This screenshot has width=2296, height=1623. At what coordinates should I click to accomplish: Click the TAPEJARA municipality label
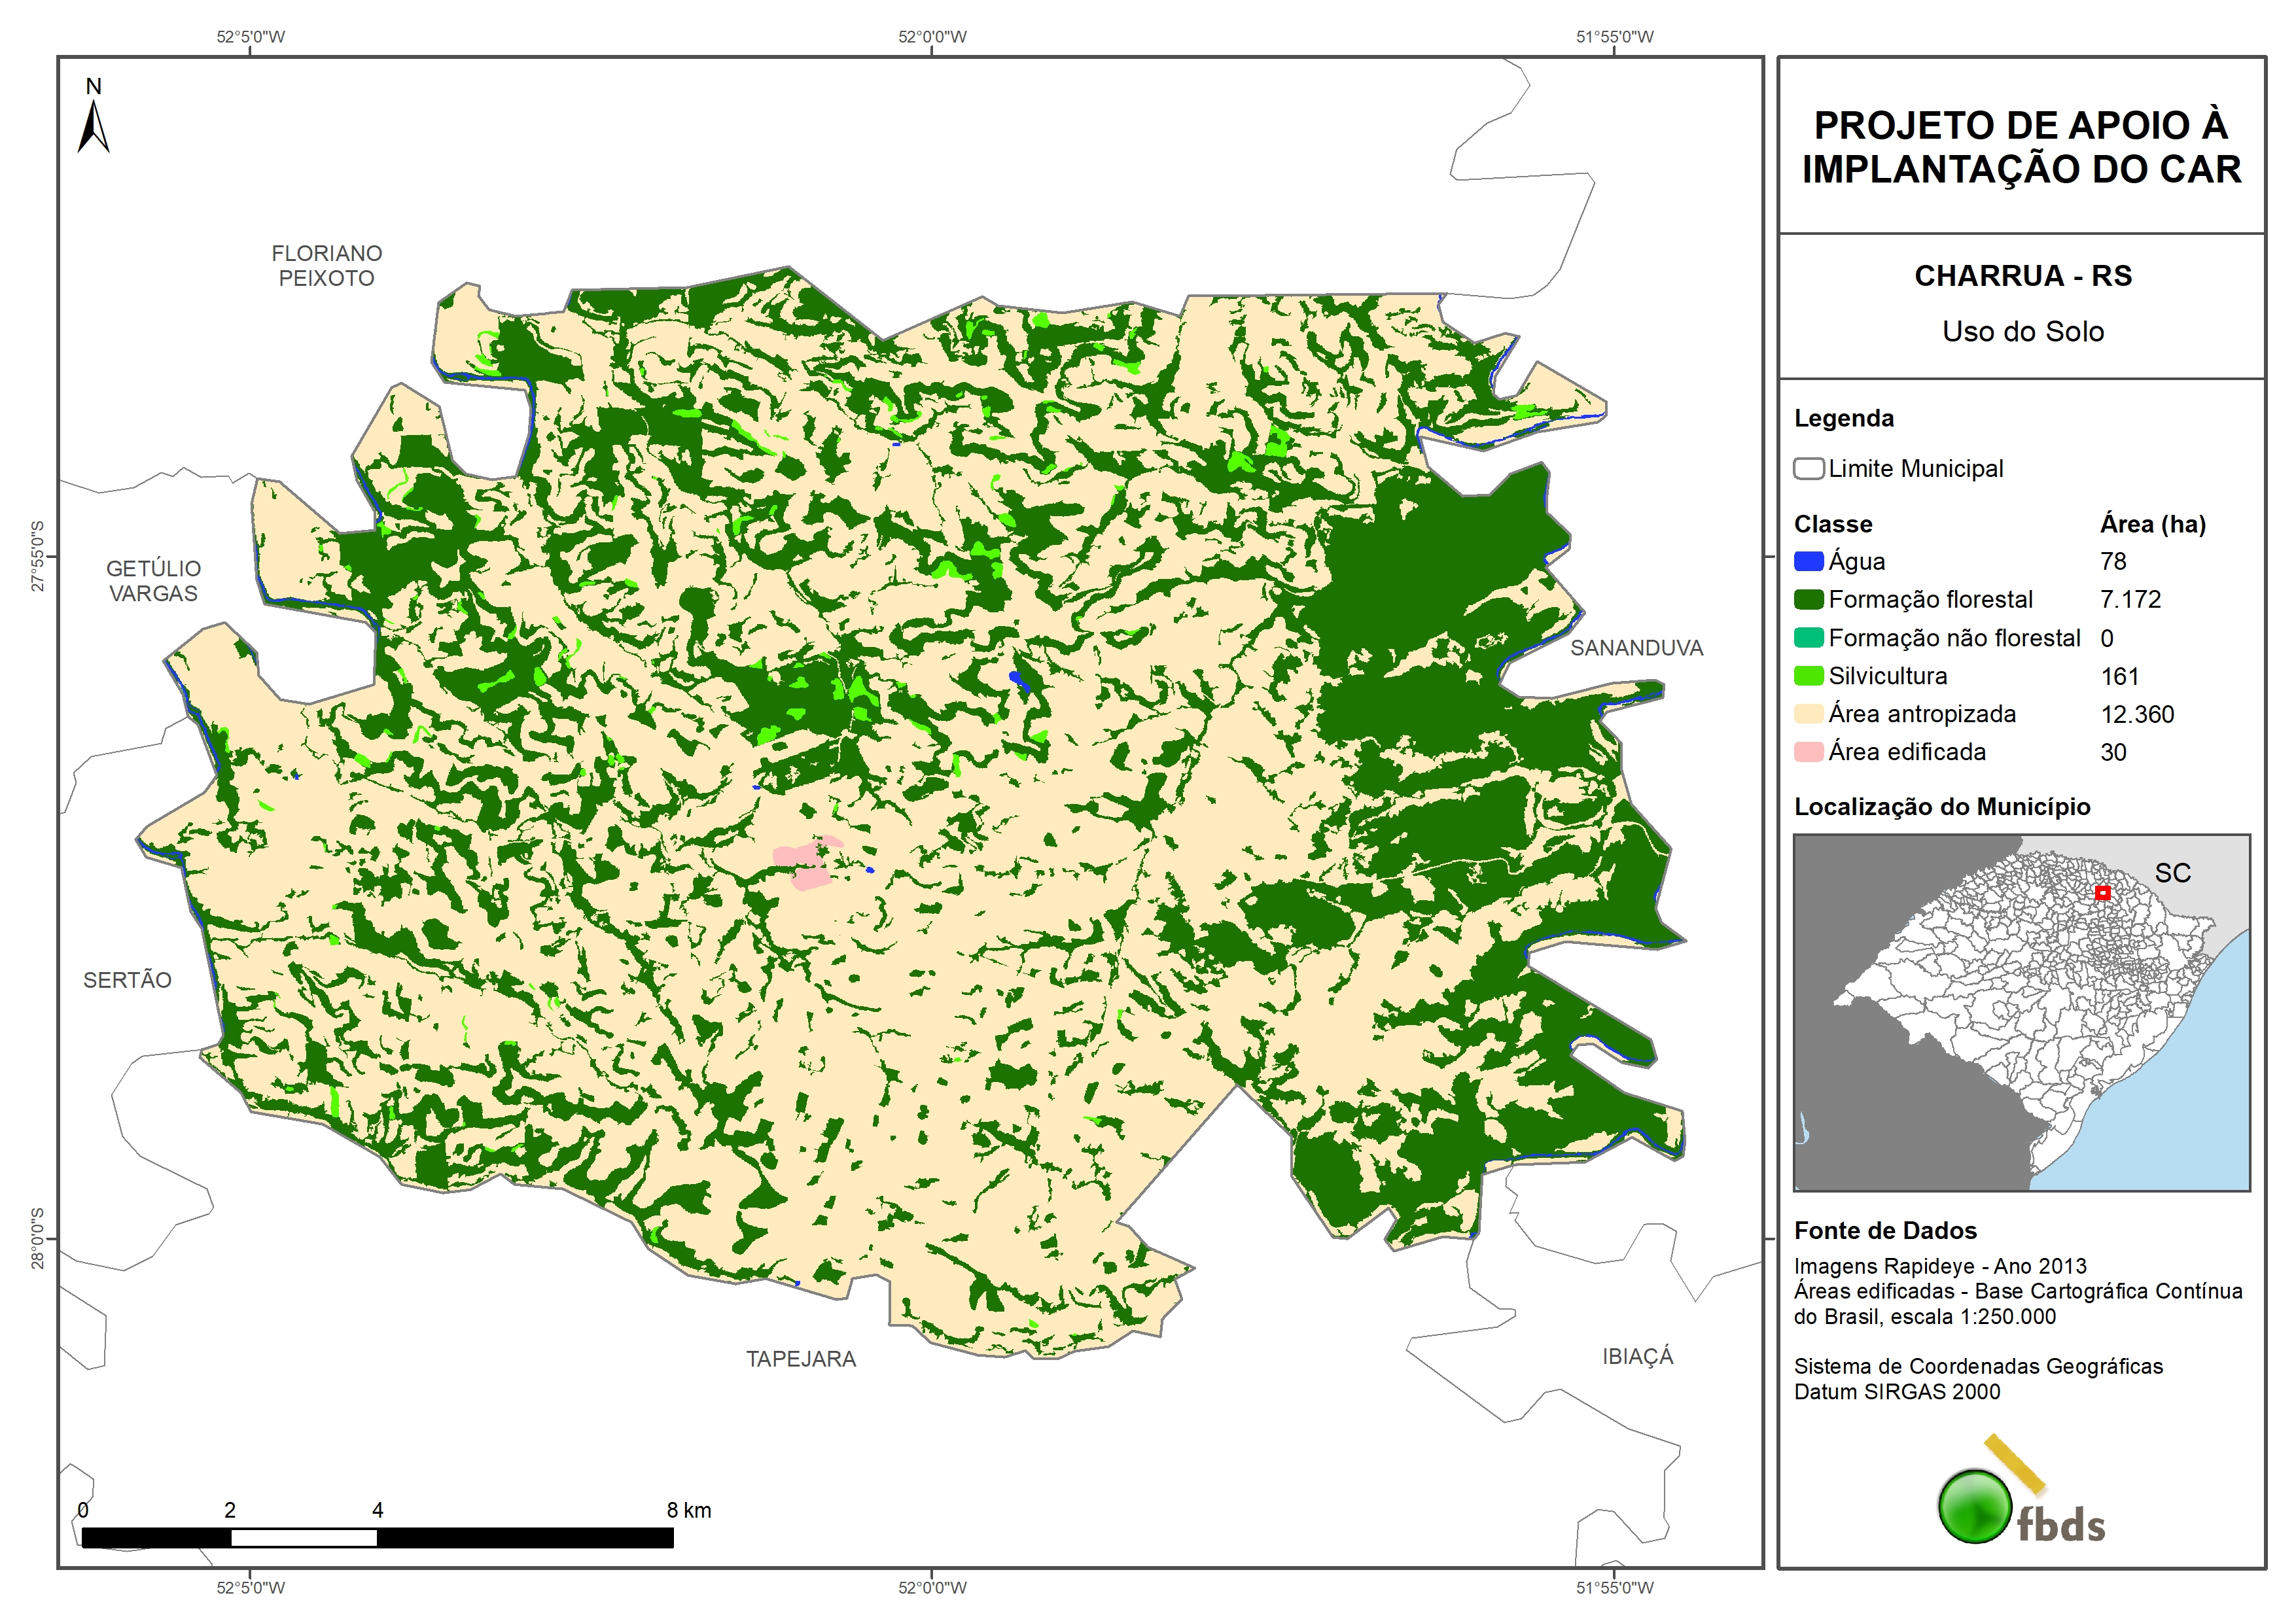(801, 1359)
